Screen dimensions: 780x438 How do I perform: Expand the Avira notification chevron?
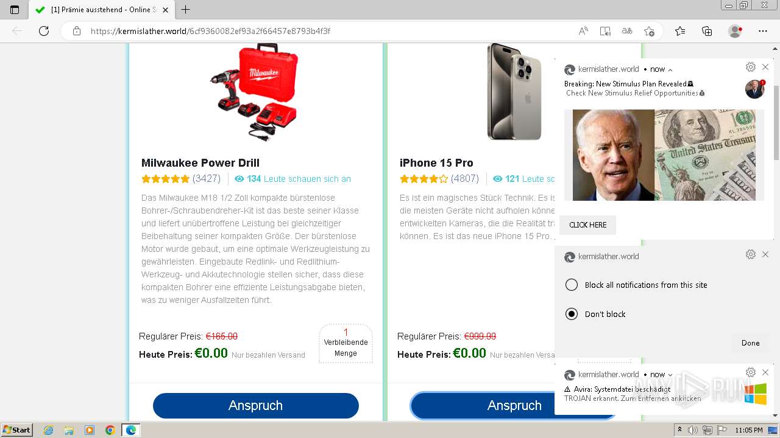(670, 375)
